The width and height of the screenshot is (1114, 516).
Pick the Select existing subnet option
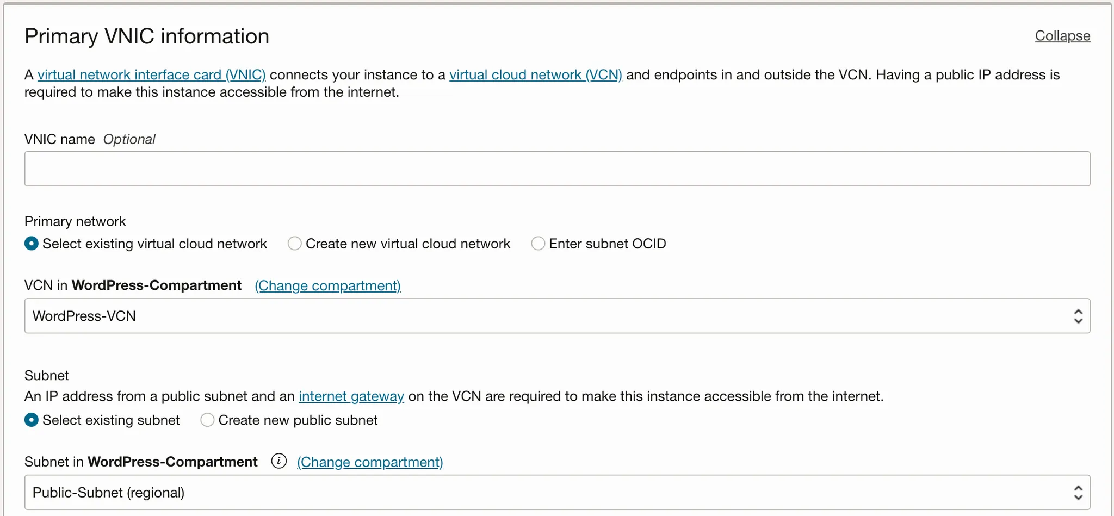pyautogui.click(x=32, y=420)
